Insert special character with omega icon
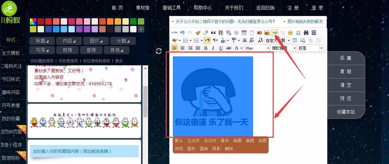The height and width of the screenshot is (164, 389). coord(298,33)
